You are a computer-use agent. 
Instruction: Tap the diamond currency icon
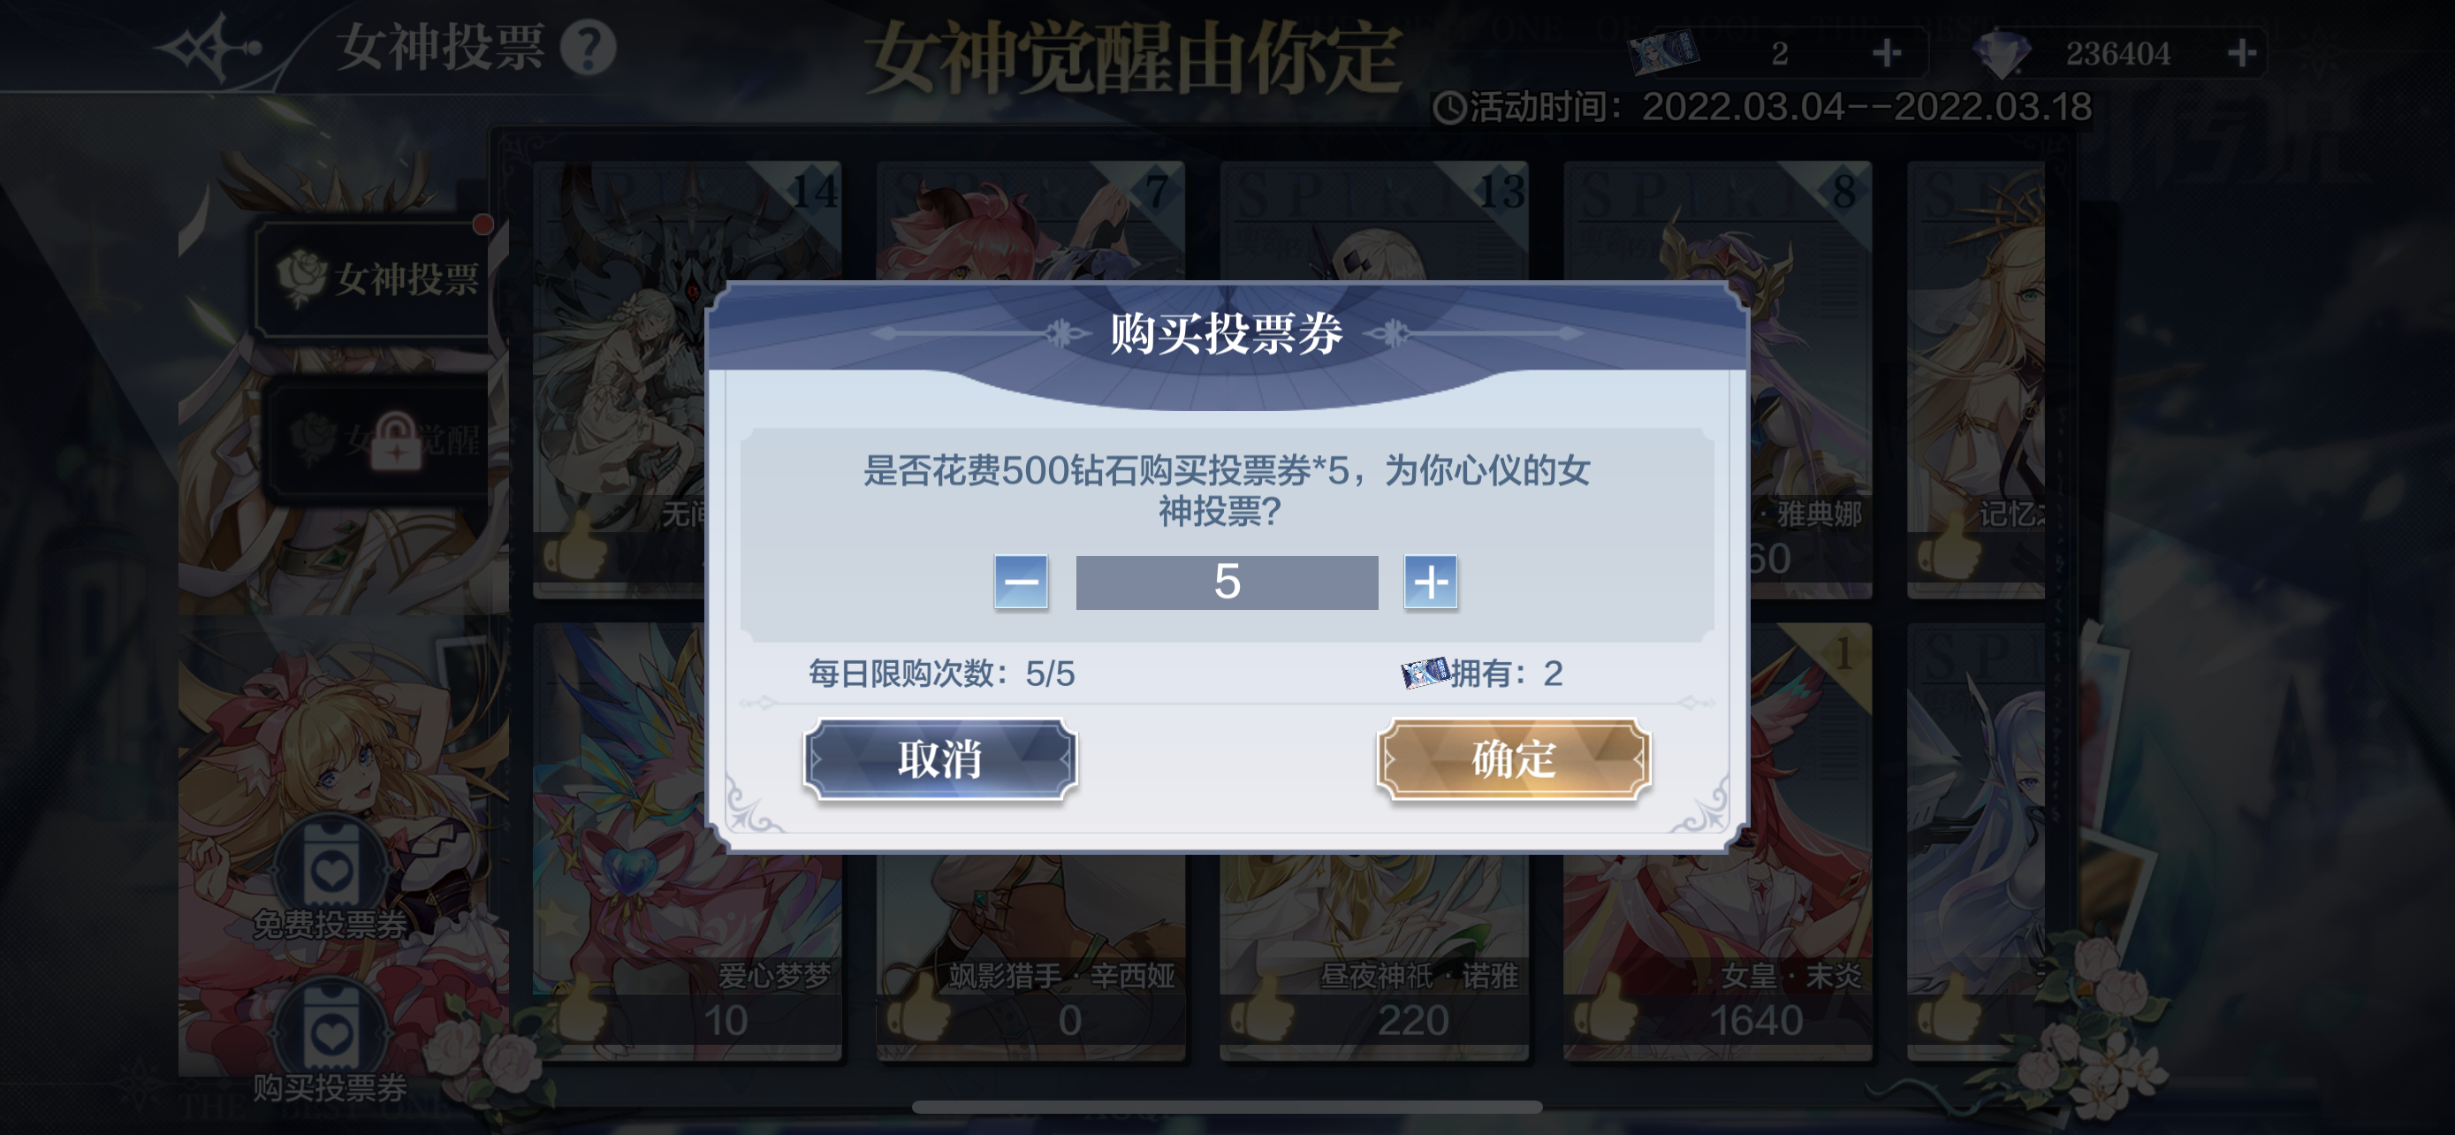[2003, 54]
